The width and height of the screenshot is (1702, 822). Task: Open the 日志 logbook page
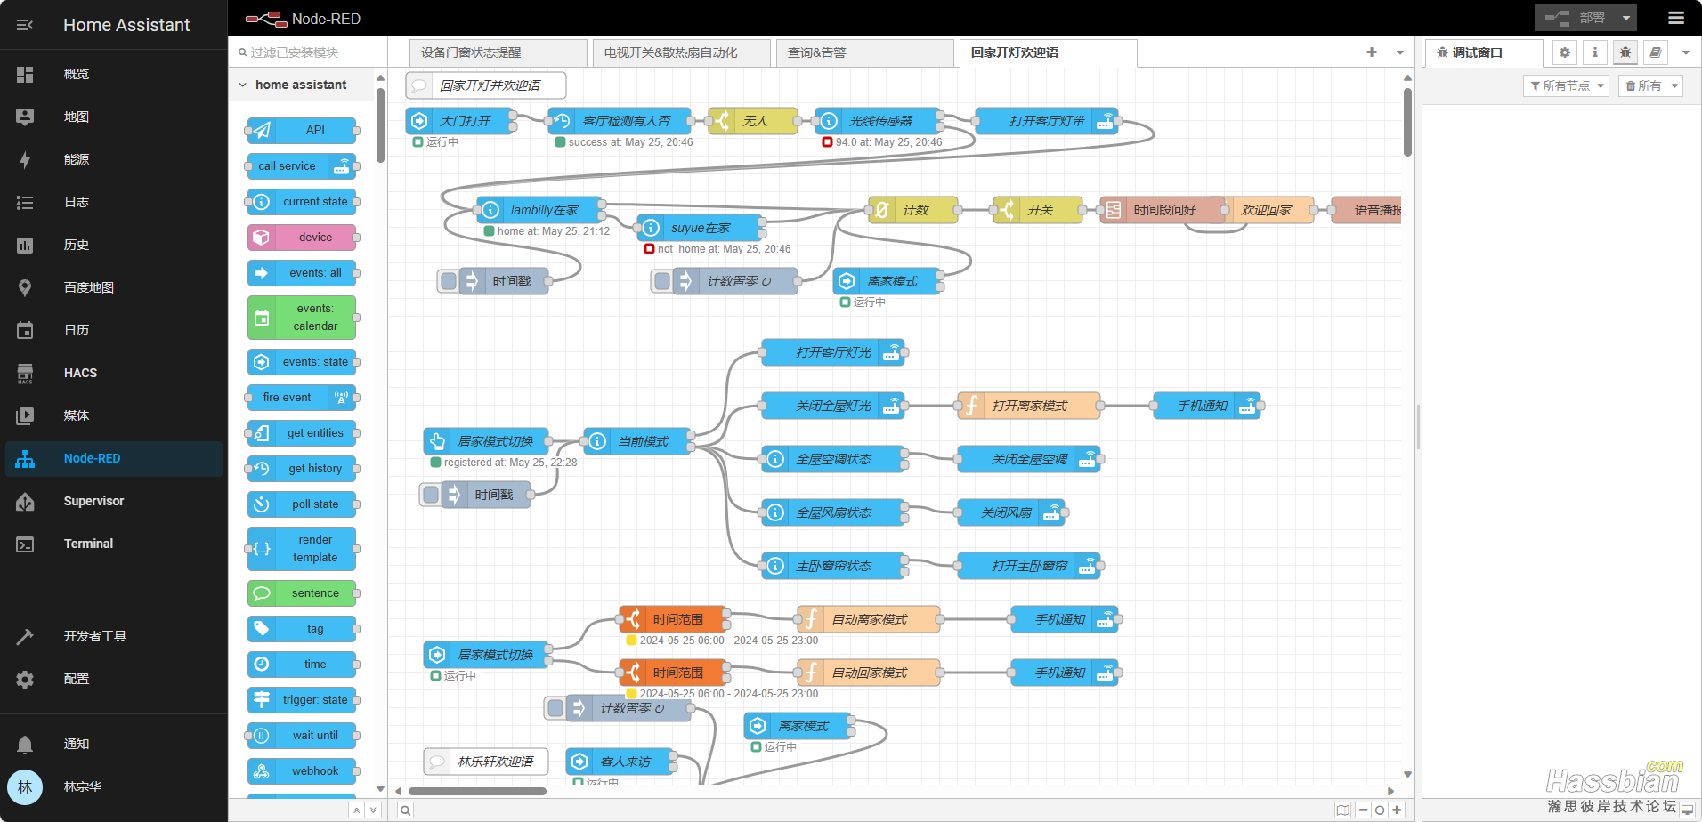pos(114,202)
